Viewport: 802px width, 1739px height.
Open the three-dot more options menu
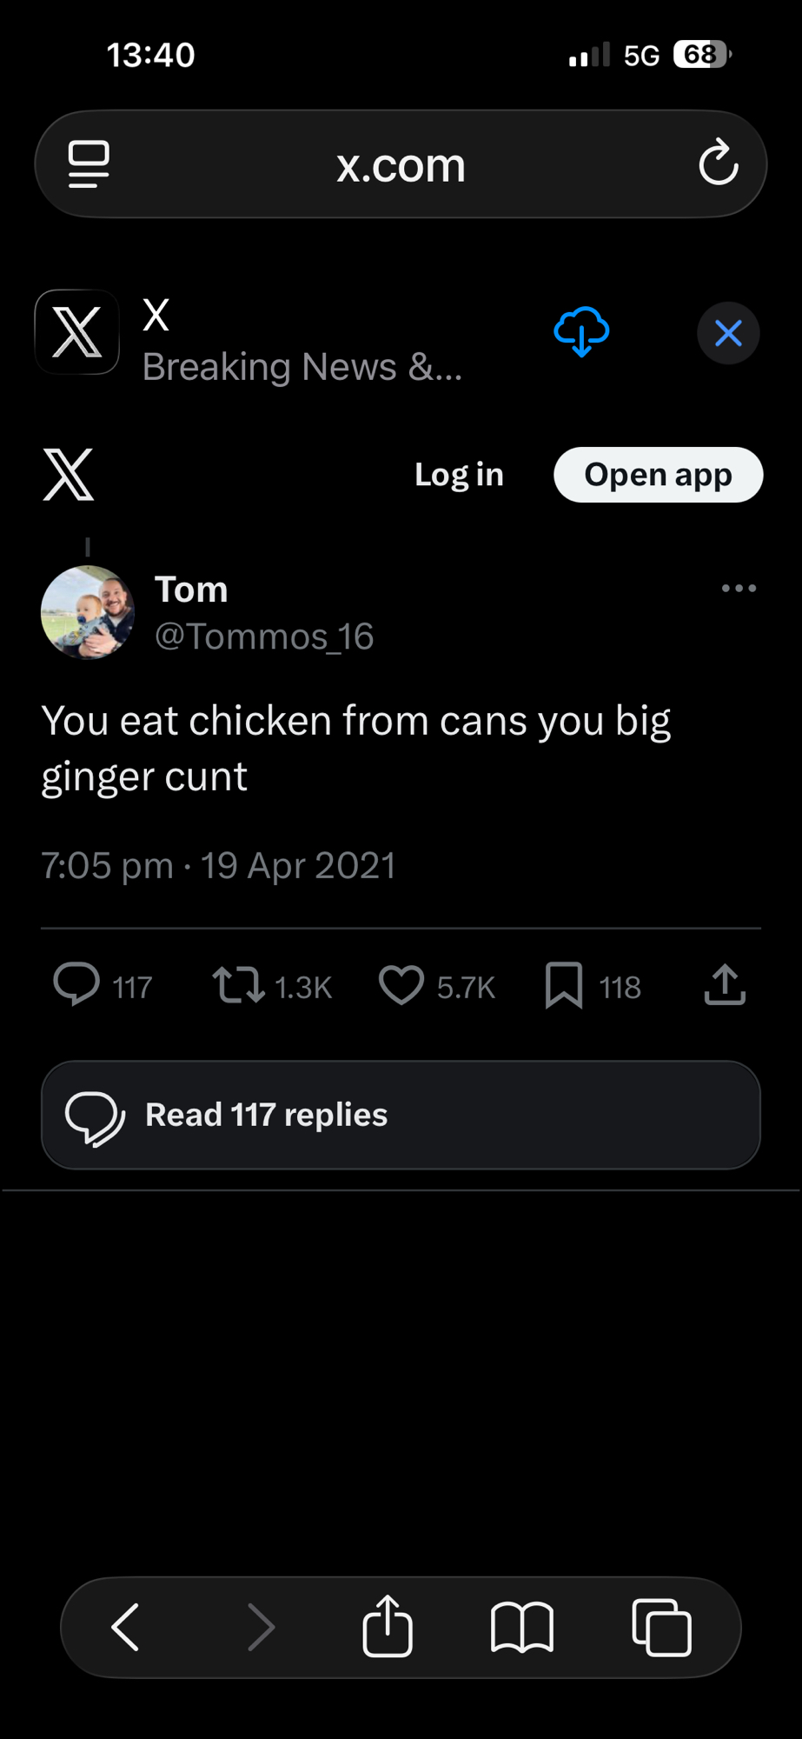pyautogui.click(x=739, y=589)
